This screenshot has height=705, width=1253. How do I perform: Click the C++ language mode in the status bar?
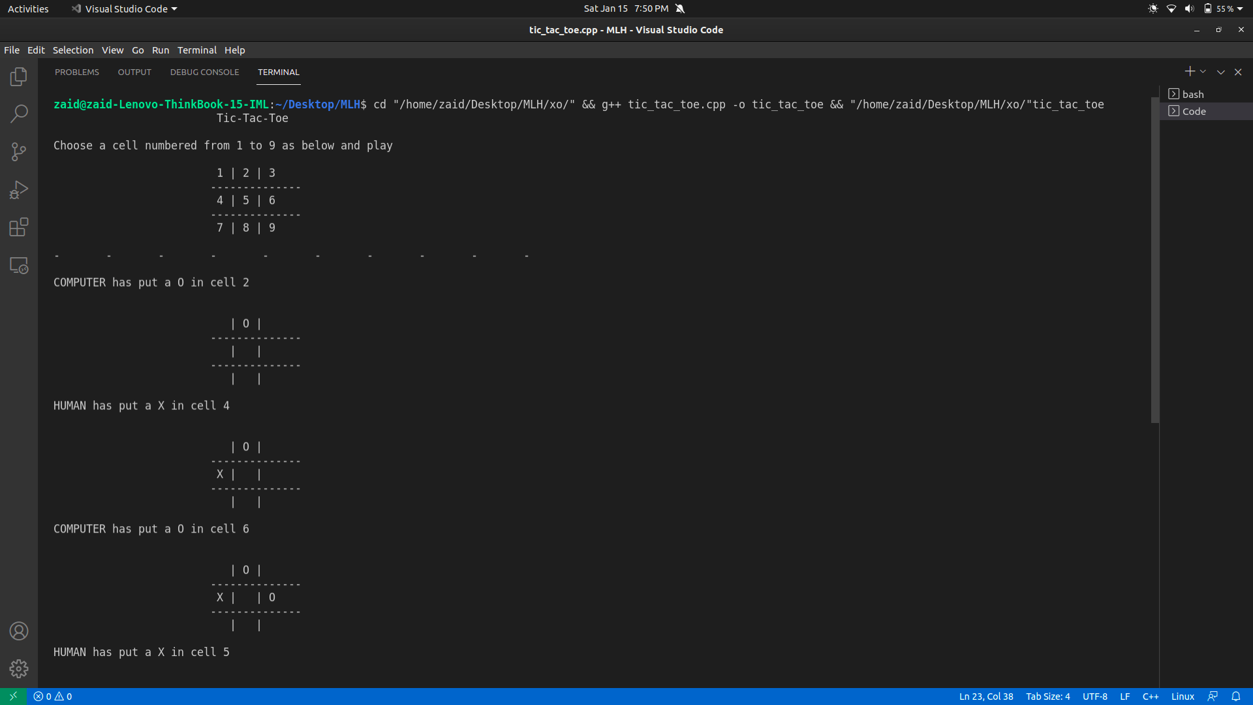(x=1150, y=697)
